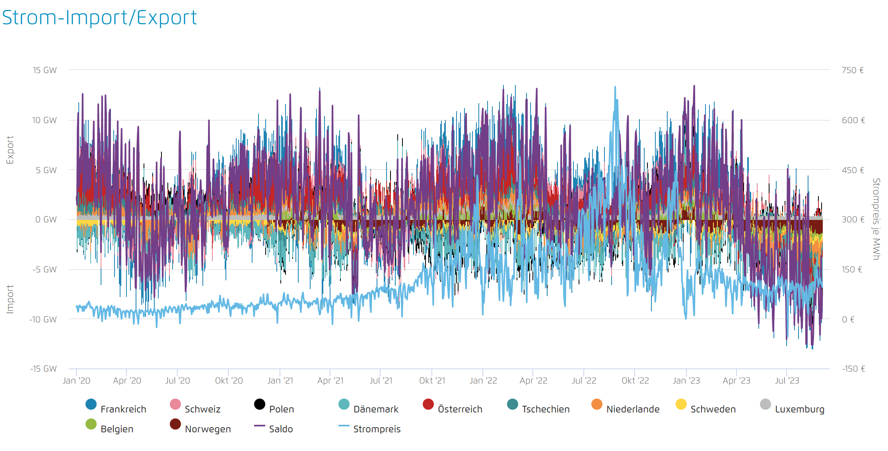Toggle Dänemark series via teal dot
Viewport: 888px width, 451px height.
coord(344,405)
